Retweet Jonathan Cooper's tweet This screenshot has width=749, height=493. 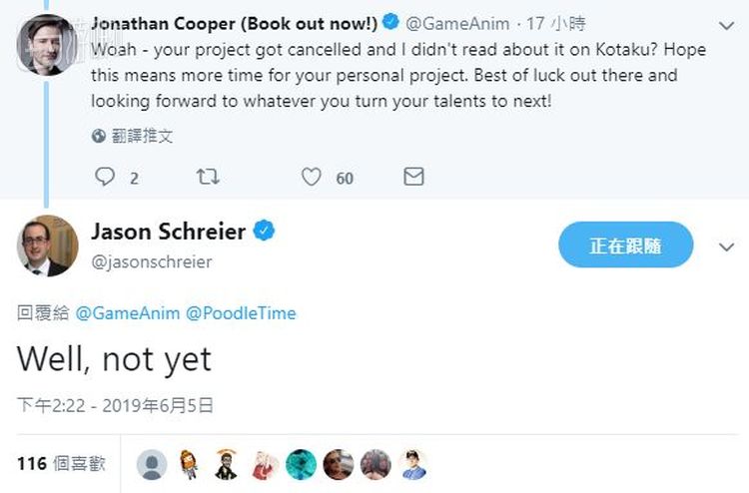click(x=208, y=177)
